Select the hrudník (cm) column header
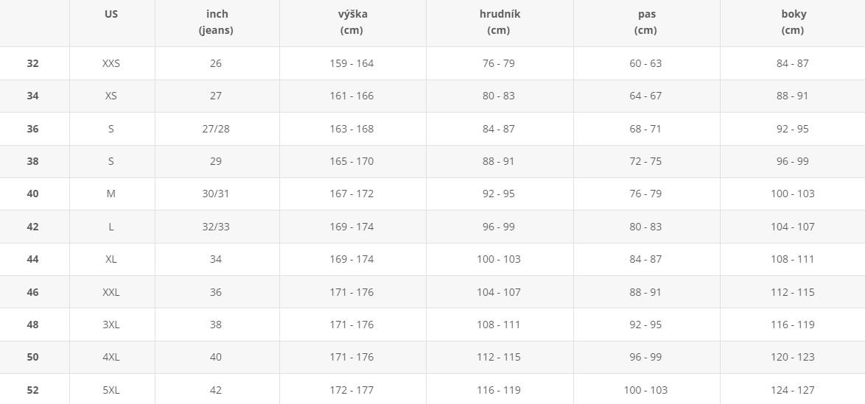 pos(499,23)
